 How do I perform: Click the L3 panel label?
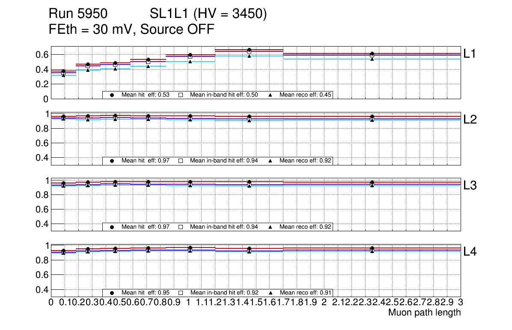click(470, 186)
